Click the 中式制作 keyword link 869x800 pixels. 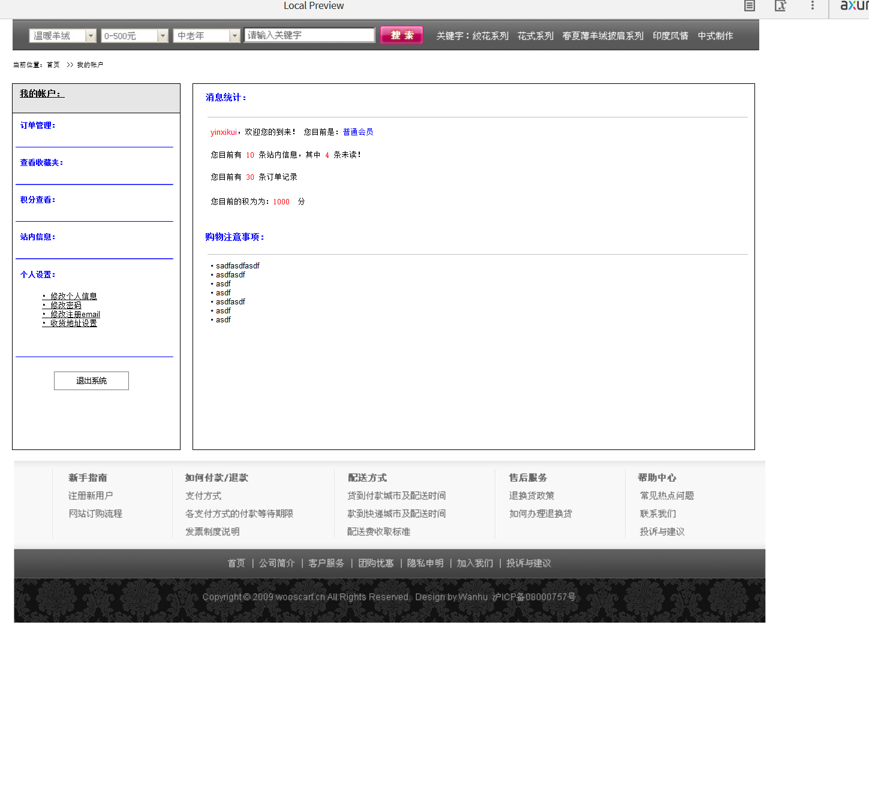[x=715, y=36]
